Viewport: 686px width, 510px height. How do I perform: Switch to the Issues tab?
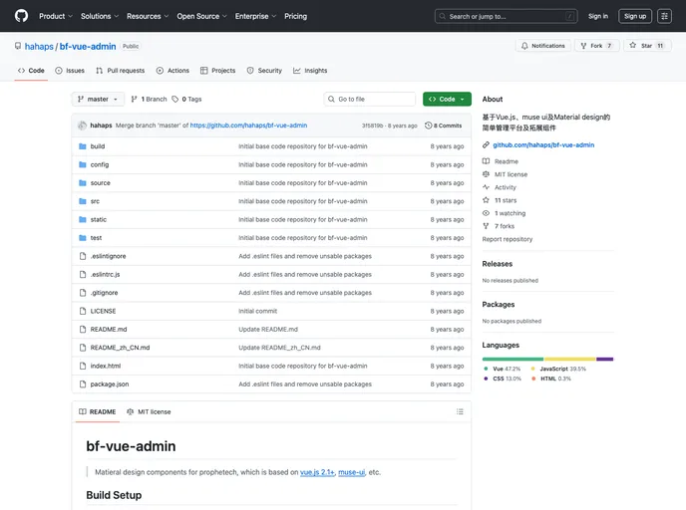click(70, 71)
